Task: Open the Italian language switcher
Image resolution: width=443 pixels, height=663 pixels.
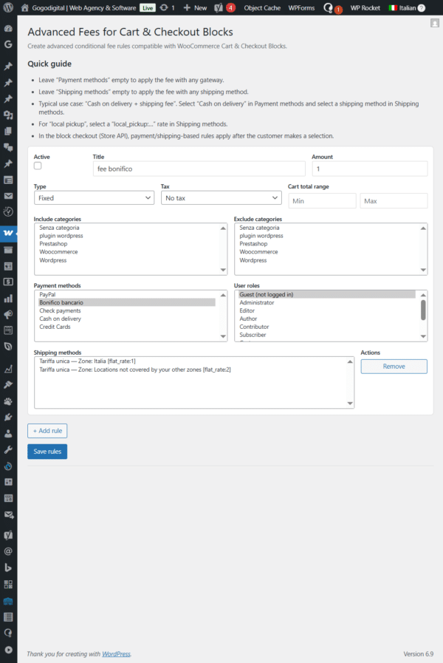Action: (x=407, y=7)
